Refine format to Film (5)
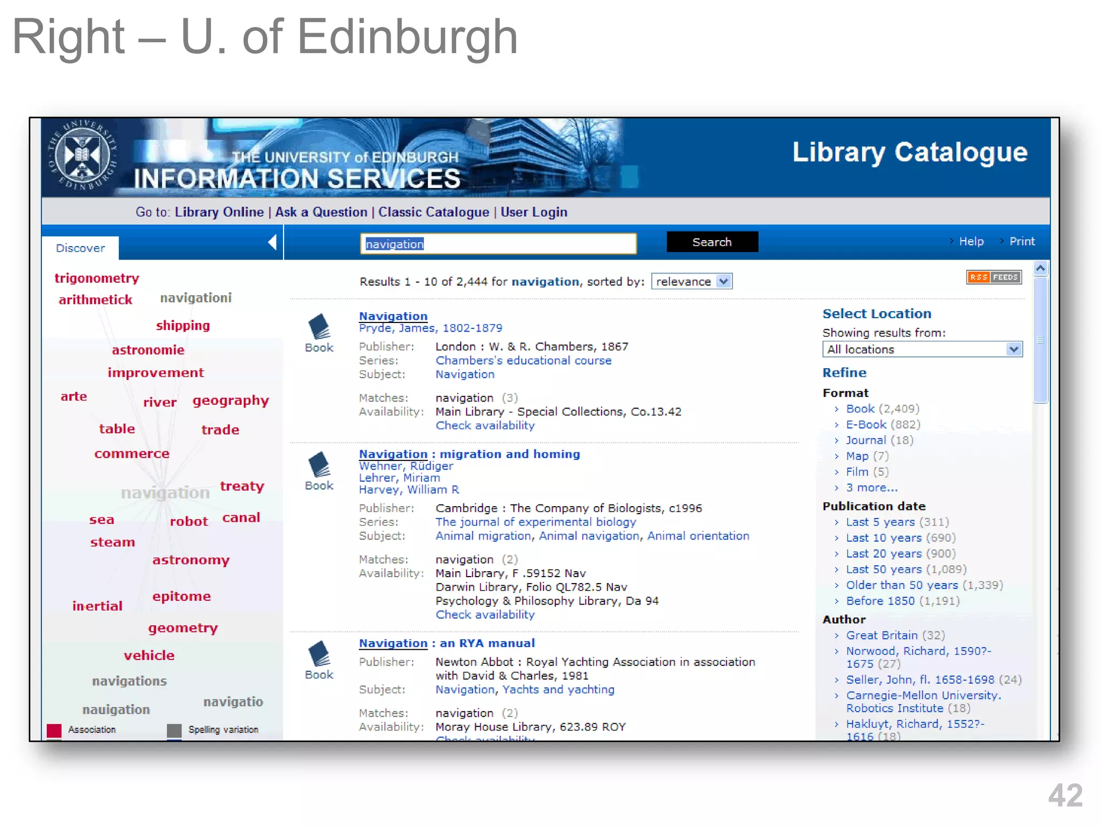The height and width of the screenshot is (827, 1102). pos(867,472)
